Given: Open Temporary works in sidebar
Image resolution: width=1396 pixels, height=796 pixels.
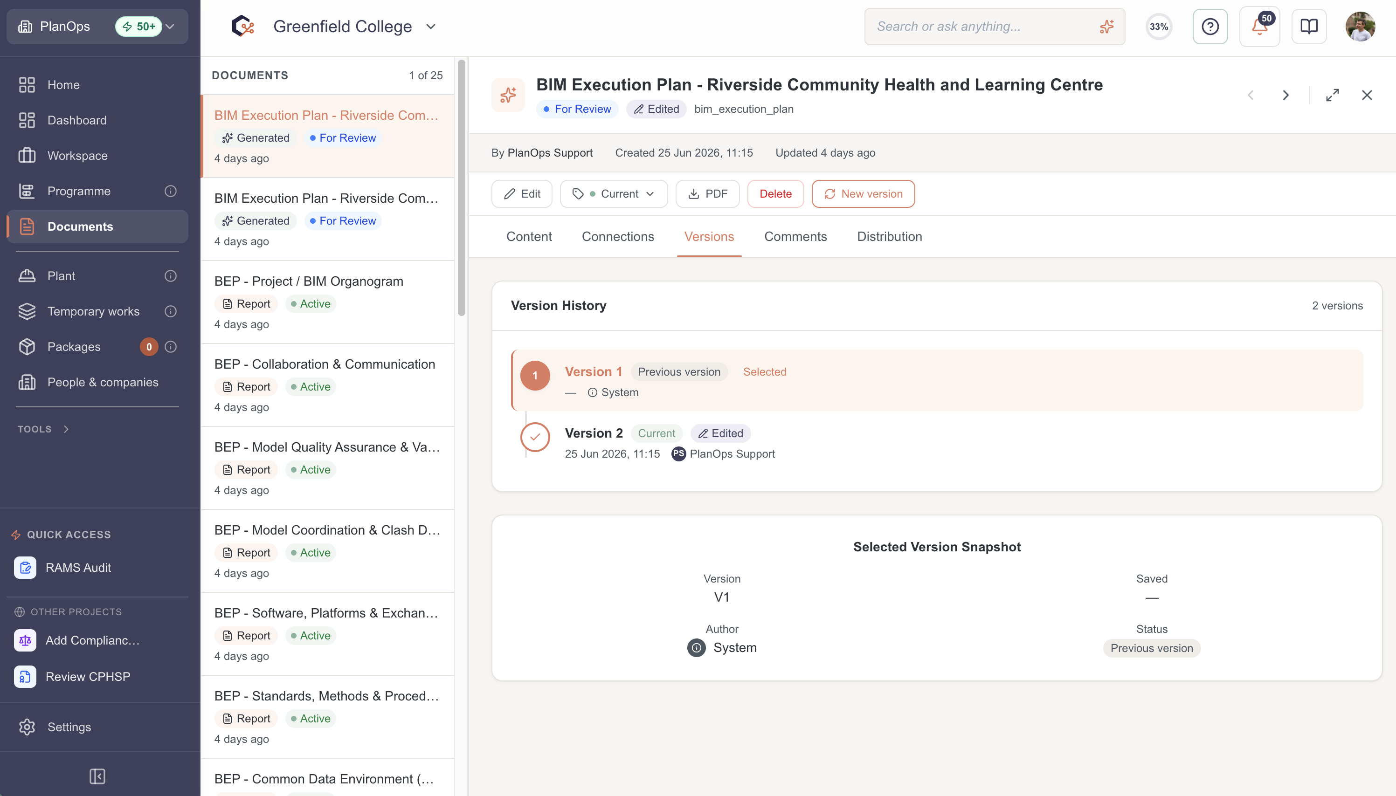Looking at the screenshot, I should click(x=97, y=311).
